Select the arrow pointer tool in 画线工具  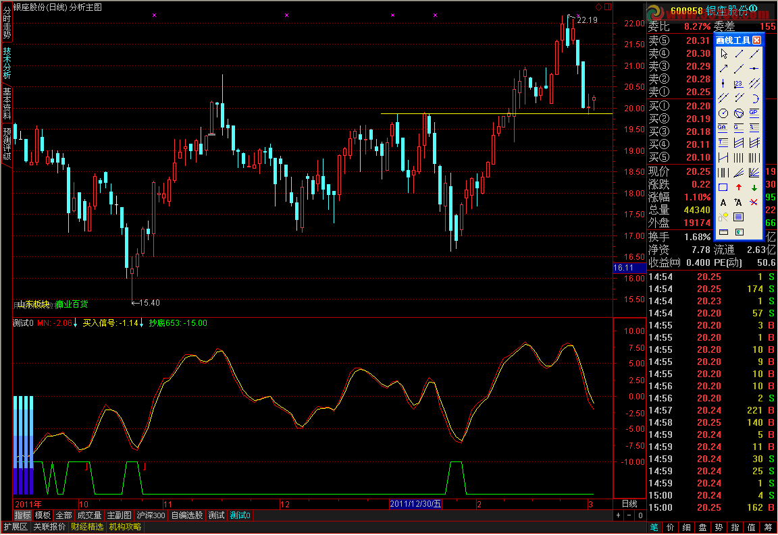point(723,53)
